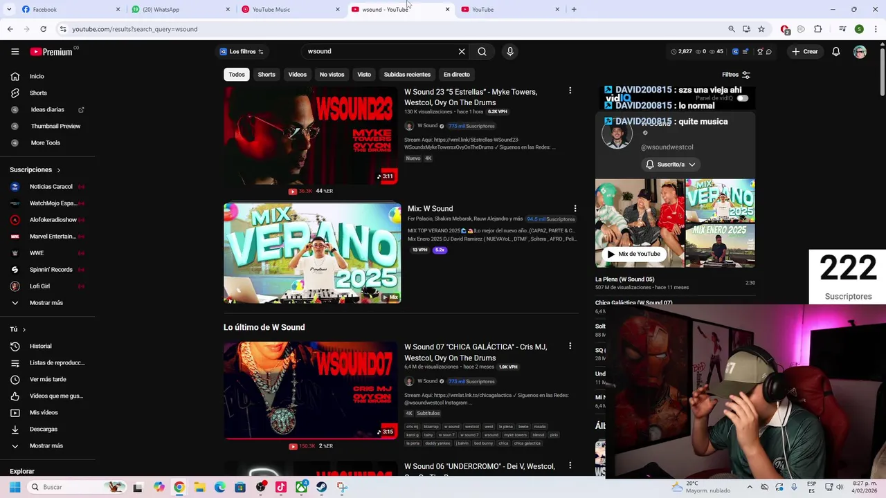Screen dimensions: 886x498
Task: Select the Shorts filter chip
Action: coord(266,74)
